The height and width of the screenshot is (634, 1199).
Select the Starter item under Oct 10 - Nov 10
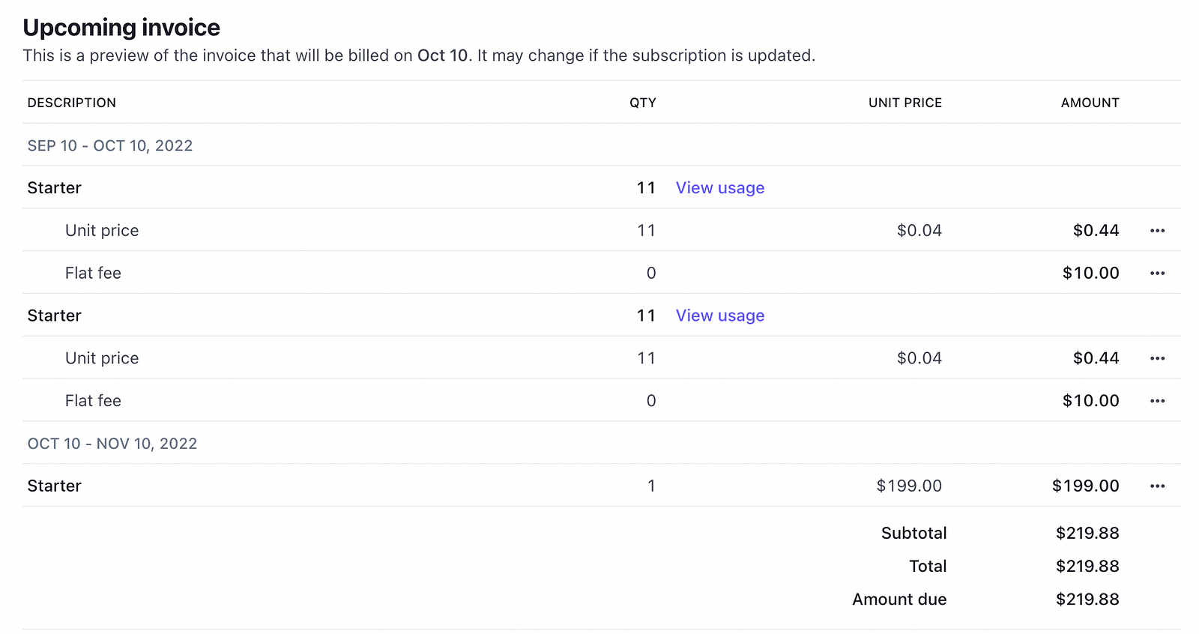(55, 486)
